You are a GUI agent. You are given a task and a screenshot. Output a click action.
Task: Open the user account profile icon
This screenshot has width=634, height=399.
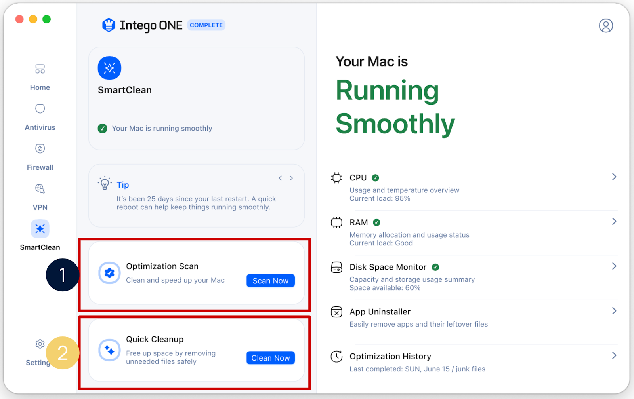click(606, 26)
